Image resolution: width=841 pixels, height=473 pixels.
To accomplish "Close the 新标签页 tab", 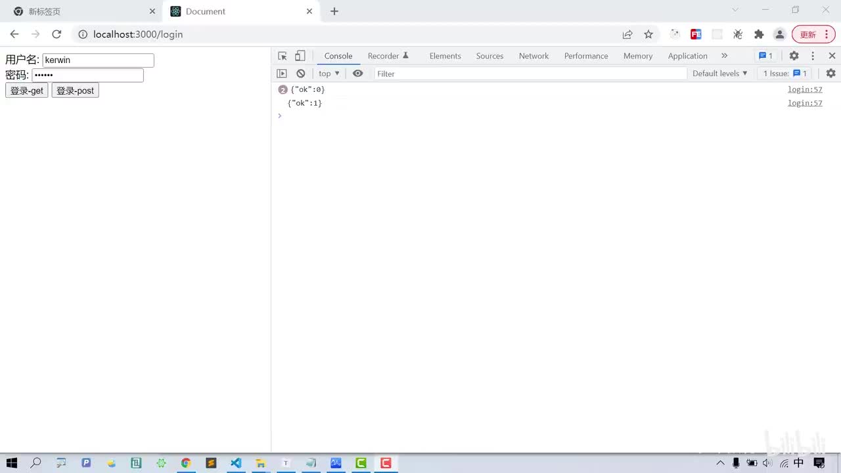I will click(152, 11).
